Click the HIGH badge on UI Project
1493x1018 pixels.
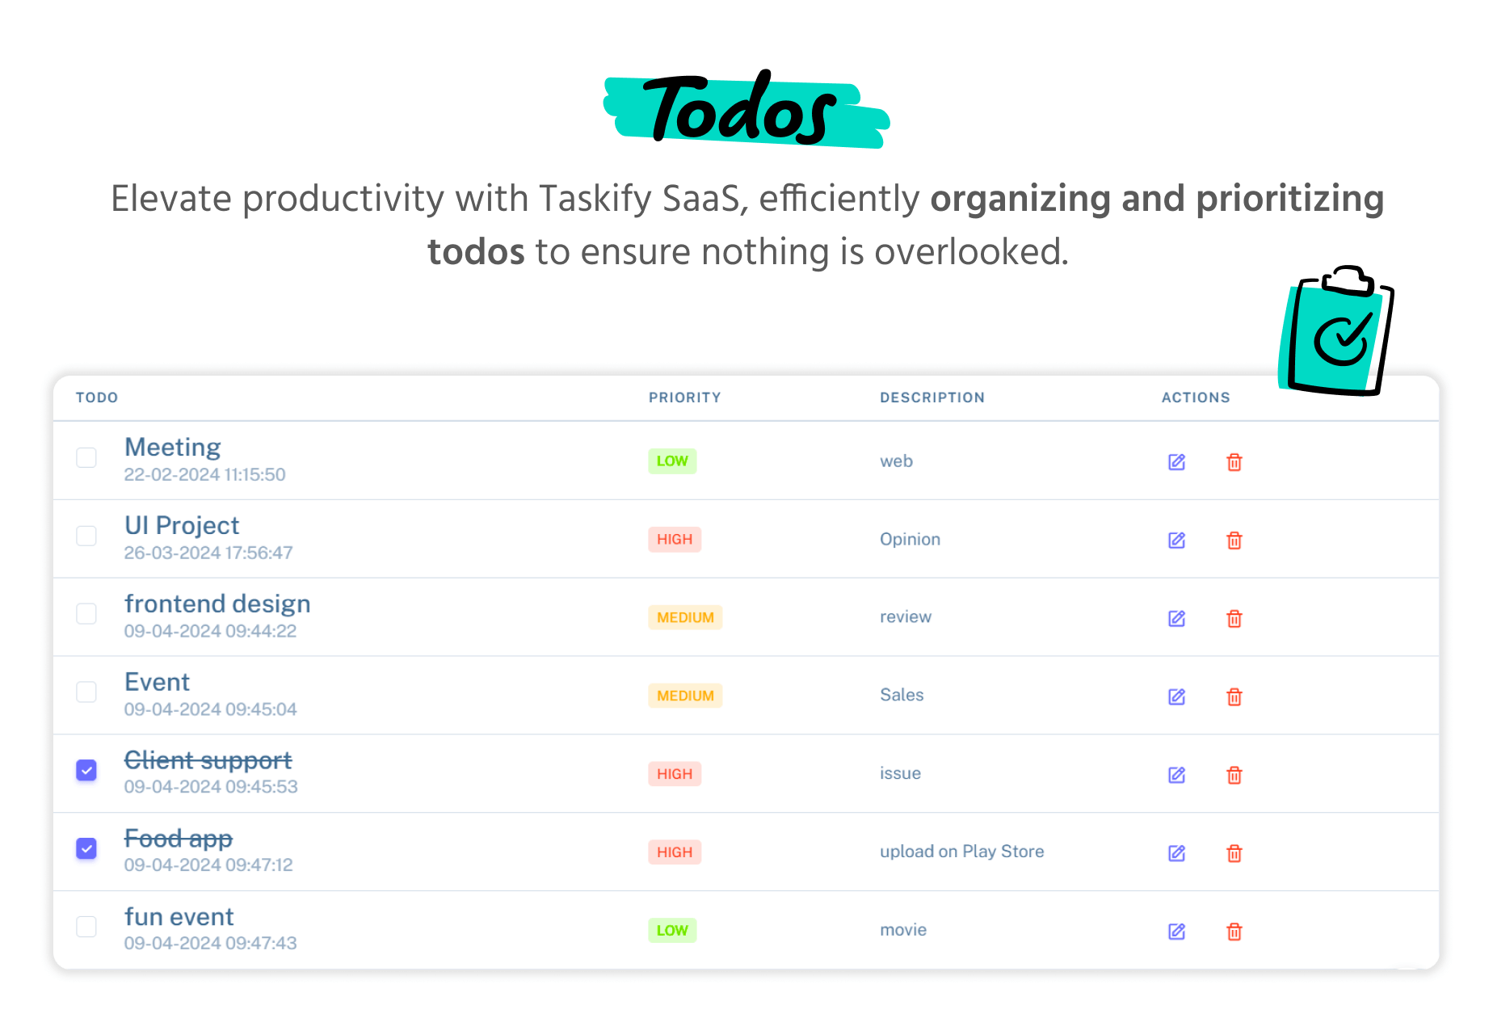(675, 540)
